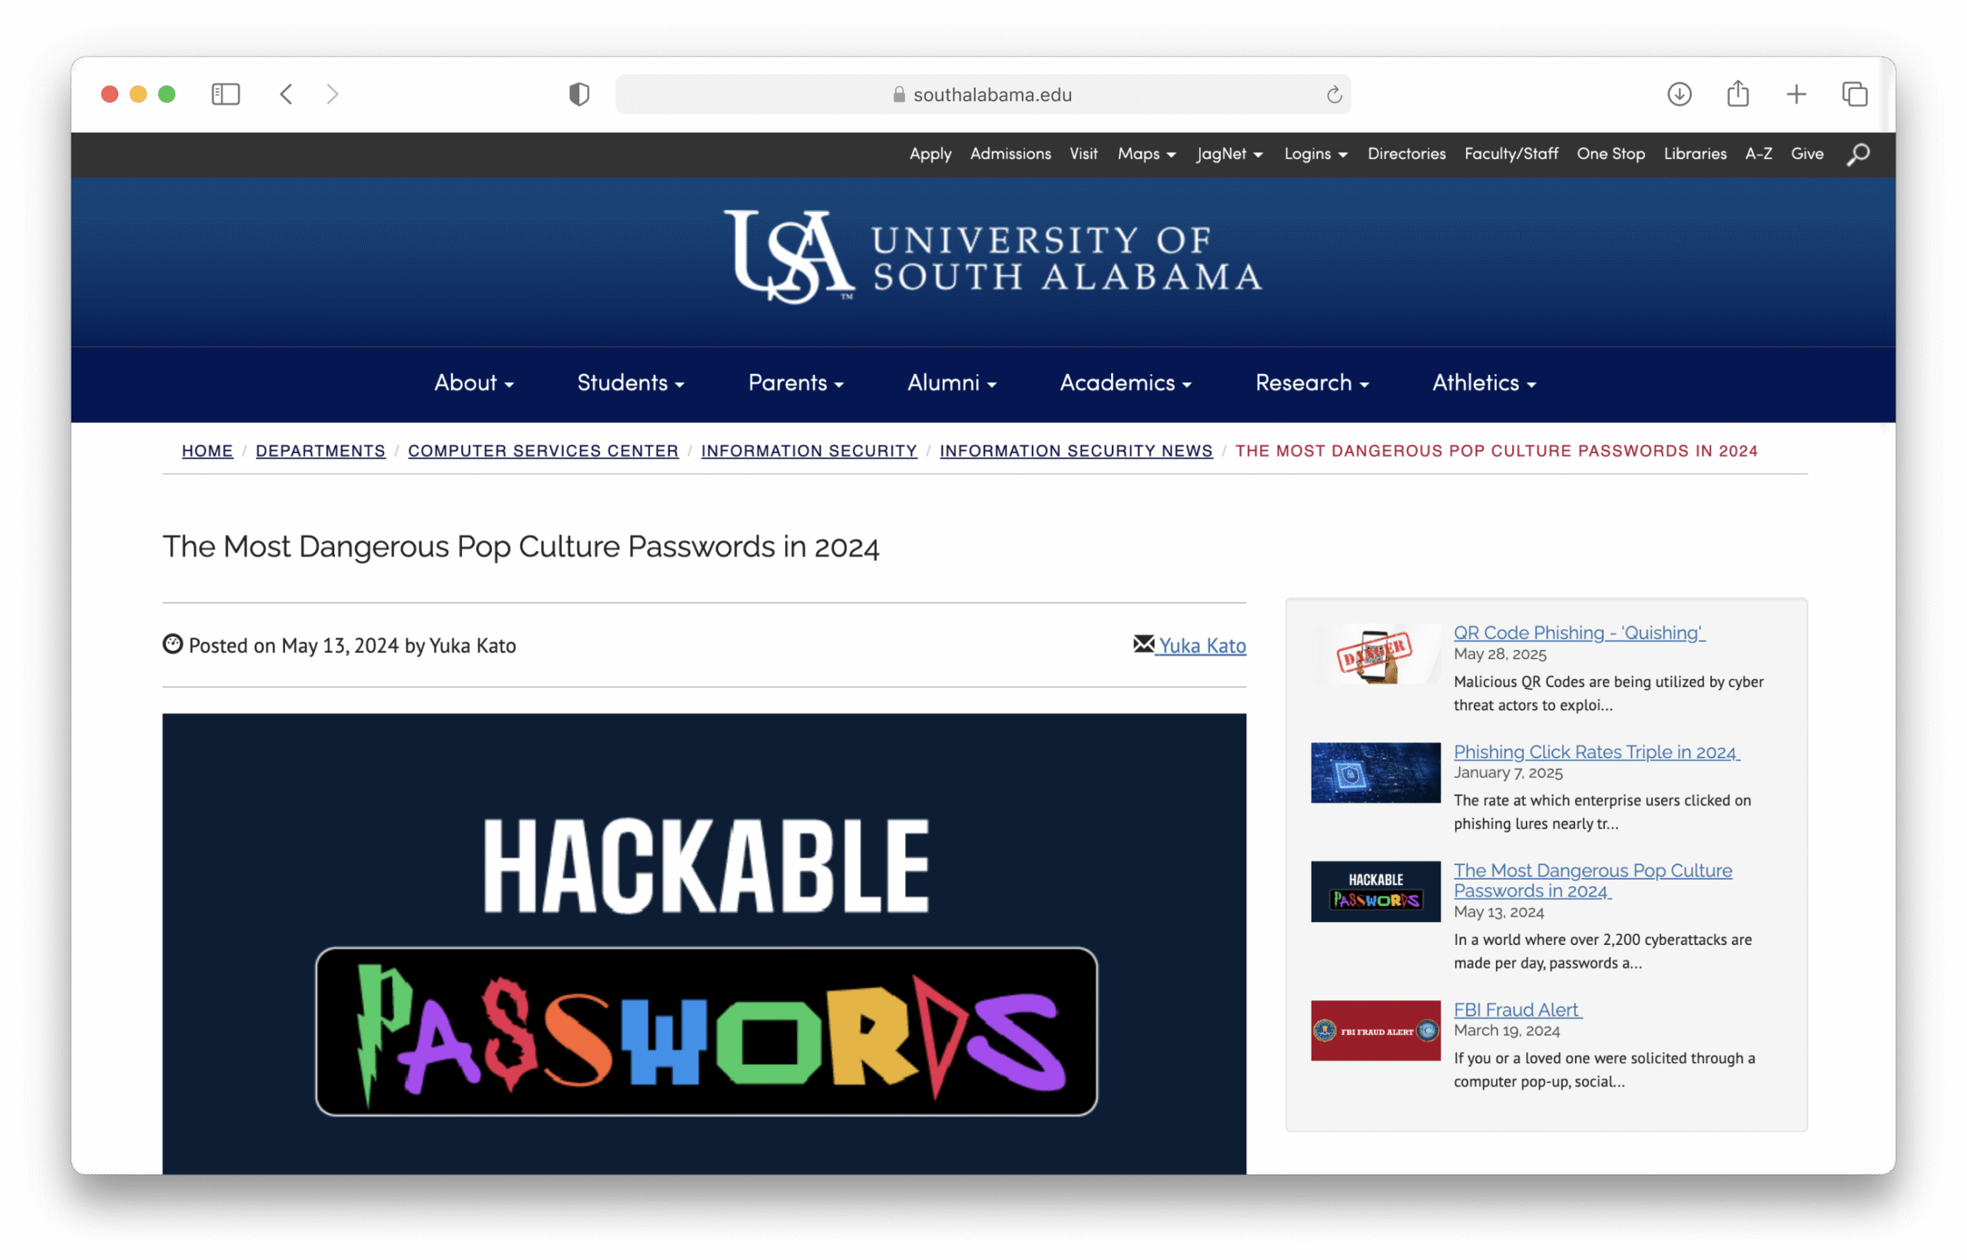The width and height of the screenshot is (1967, 1260).
Task: Open the downloads icon
Action: click(x=1679, y=94)
